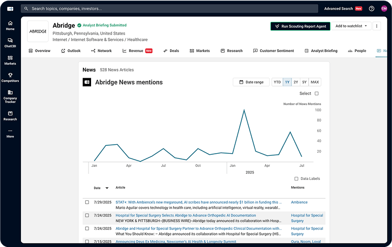
Task: Go to Markets in the left sidebar
Action: pos(10,60)
